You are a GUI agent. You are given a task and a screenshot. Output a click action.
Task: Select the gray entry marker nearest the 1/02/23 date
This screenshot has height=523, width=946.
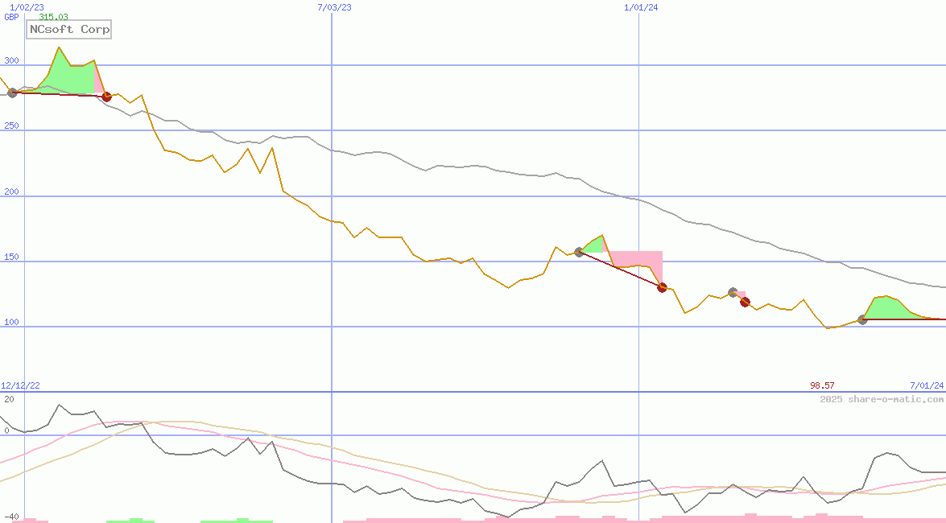[x=12, y=93]
